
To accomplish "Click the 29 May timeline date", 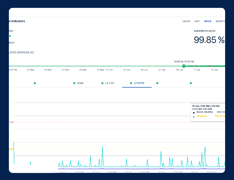I will [x=83, y=70].
